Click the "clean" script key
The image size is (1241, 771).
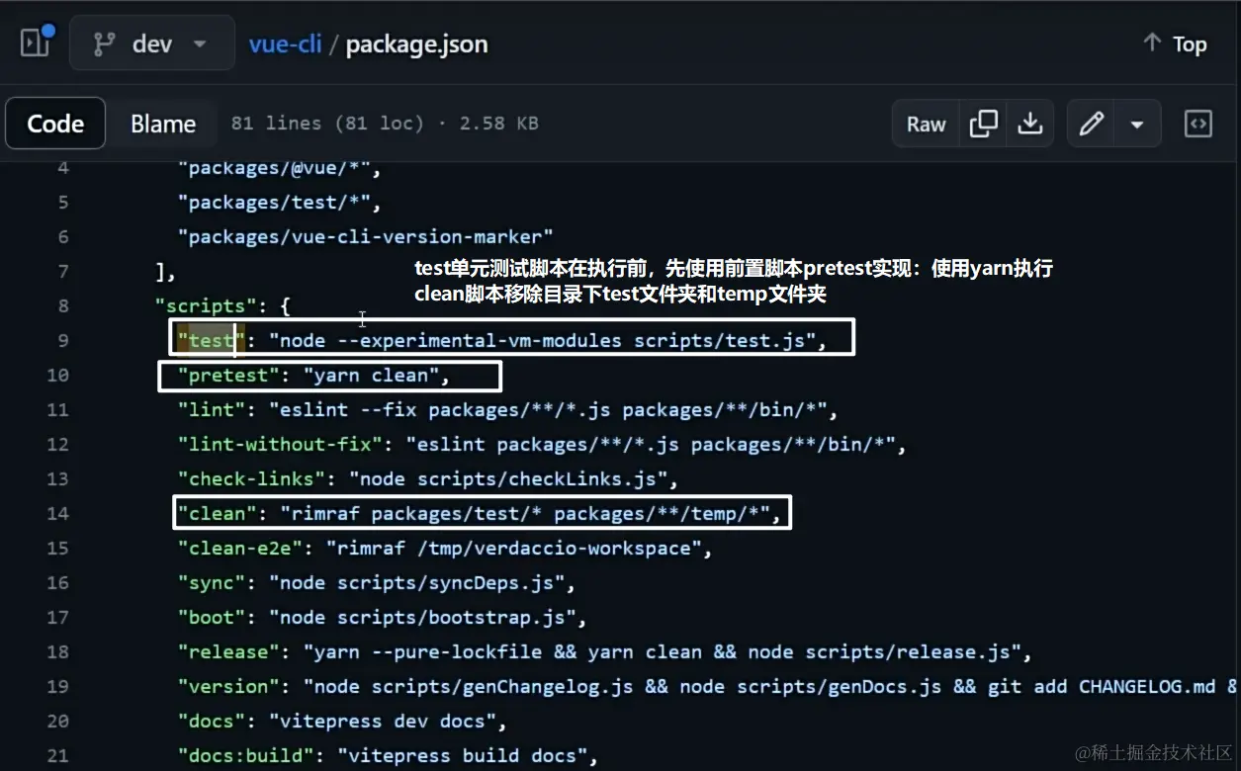(217, 514)
